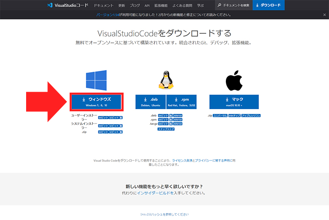
Task: Open the 学ぶ navigation item
Action: pyautogui.click(x=200, y=6)
